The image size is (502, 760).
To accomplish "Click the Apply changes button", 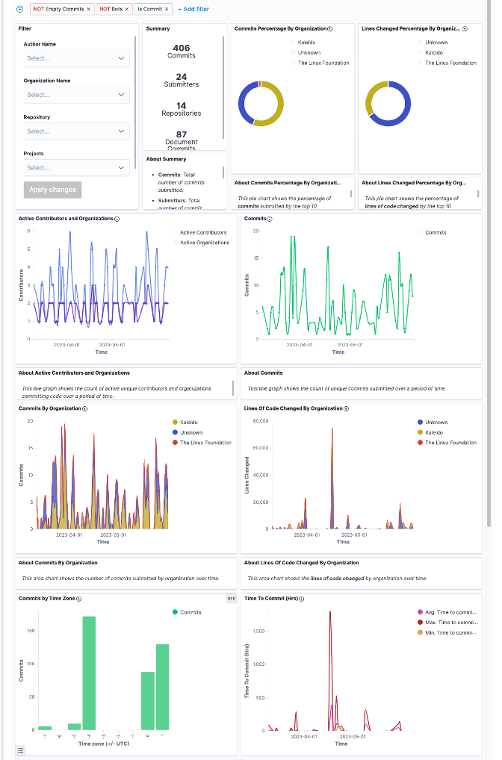I will click(x=52, y=190).
